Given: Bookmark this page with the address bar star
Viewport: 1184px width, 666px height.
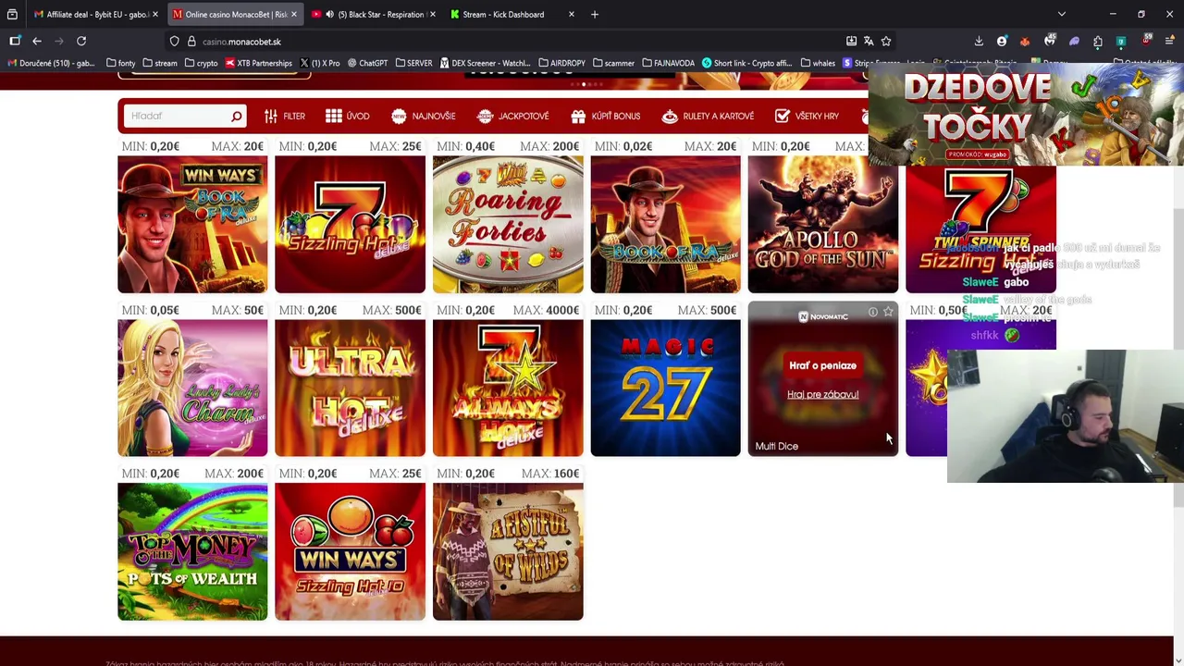Looking at the screenshot, I should click(886, 41).
